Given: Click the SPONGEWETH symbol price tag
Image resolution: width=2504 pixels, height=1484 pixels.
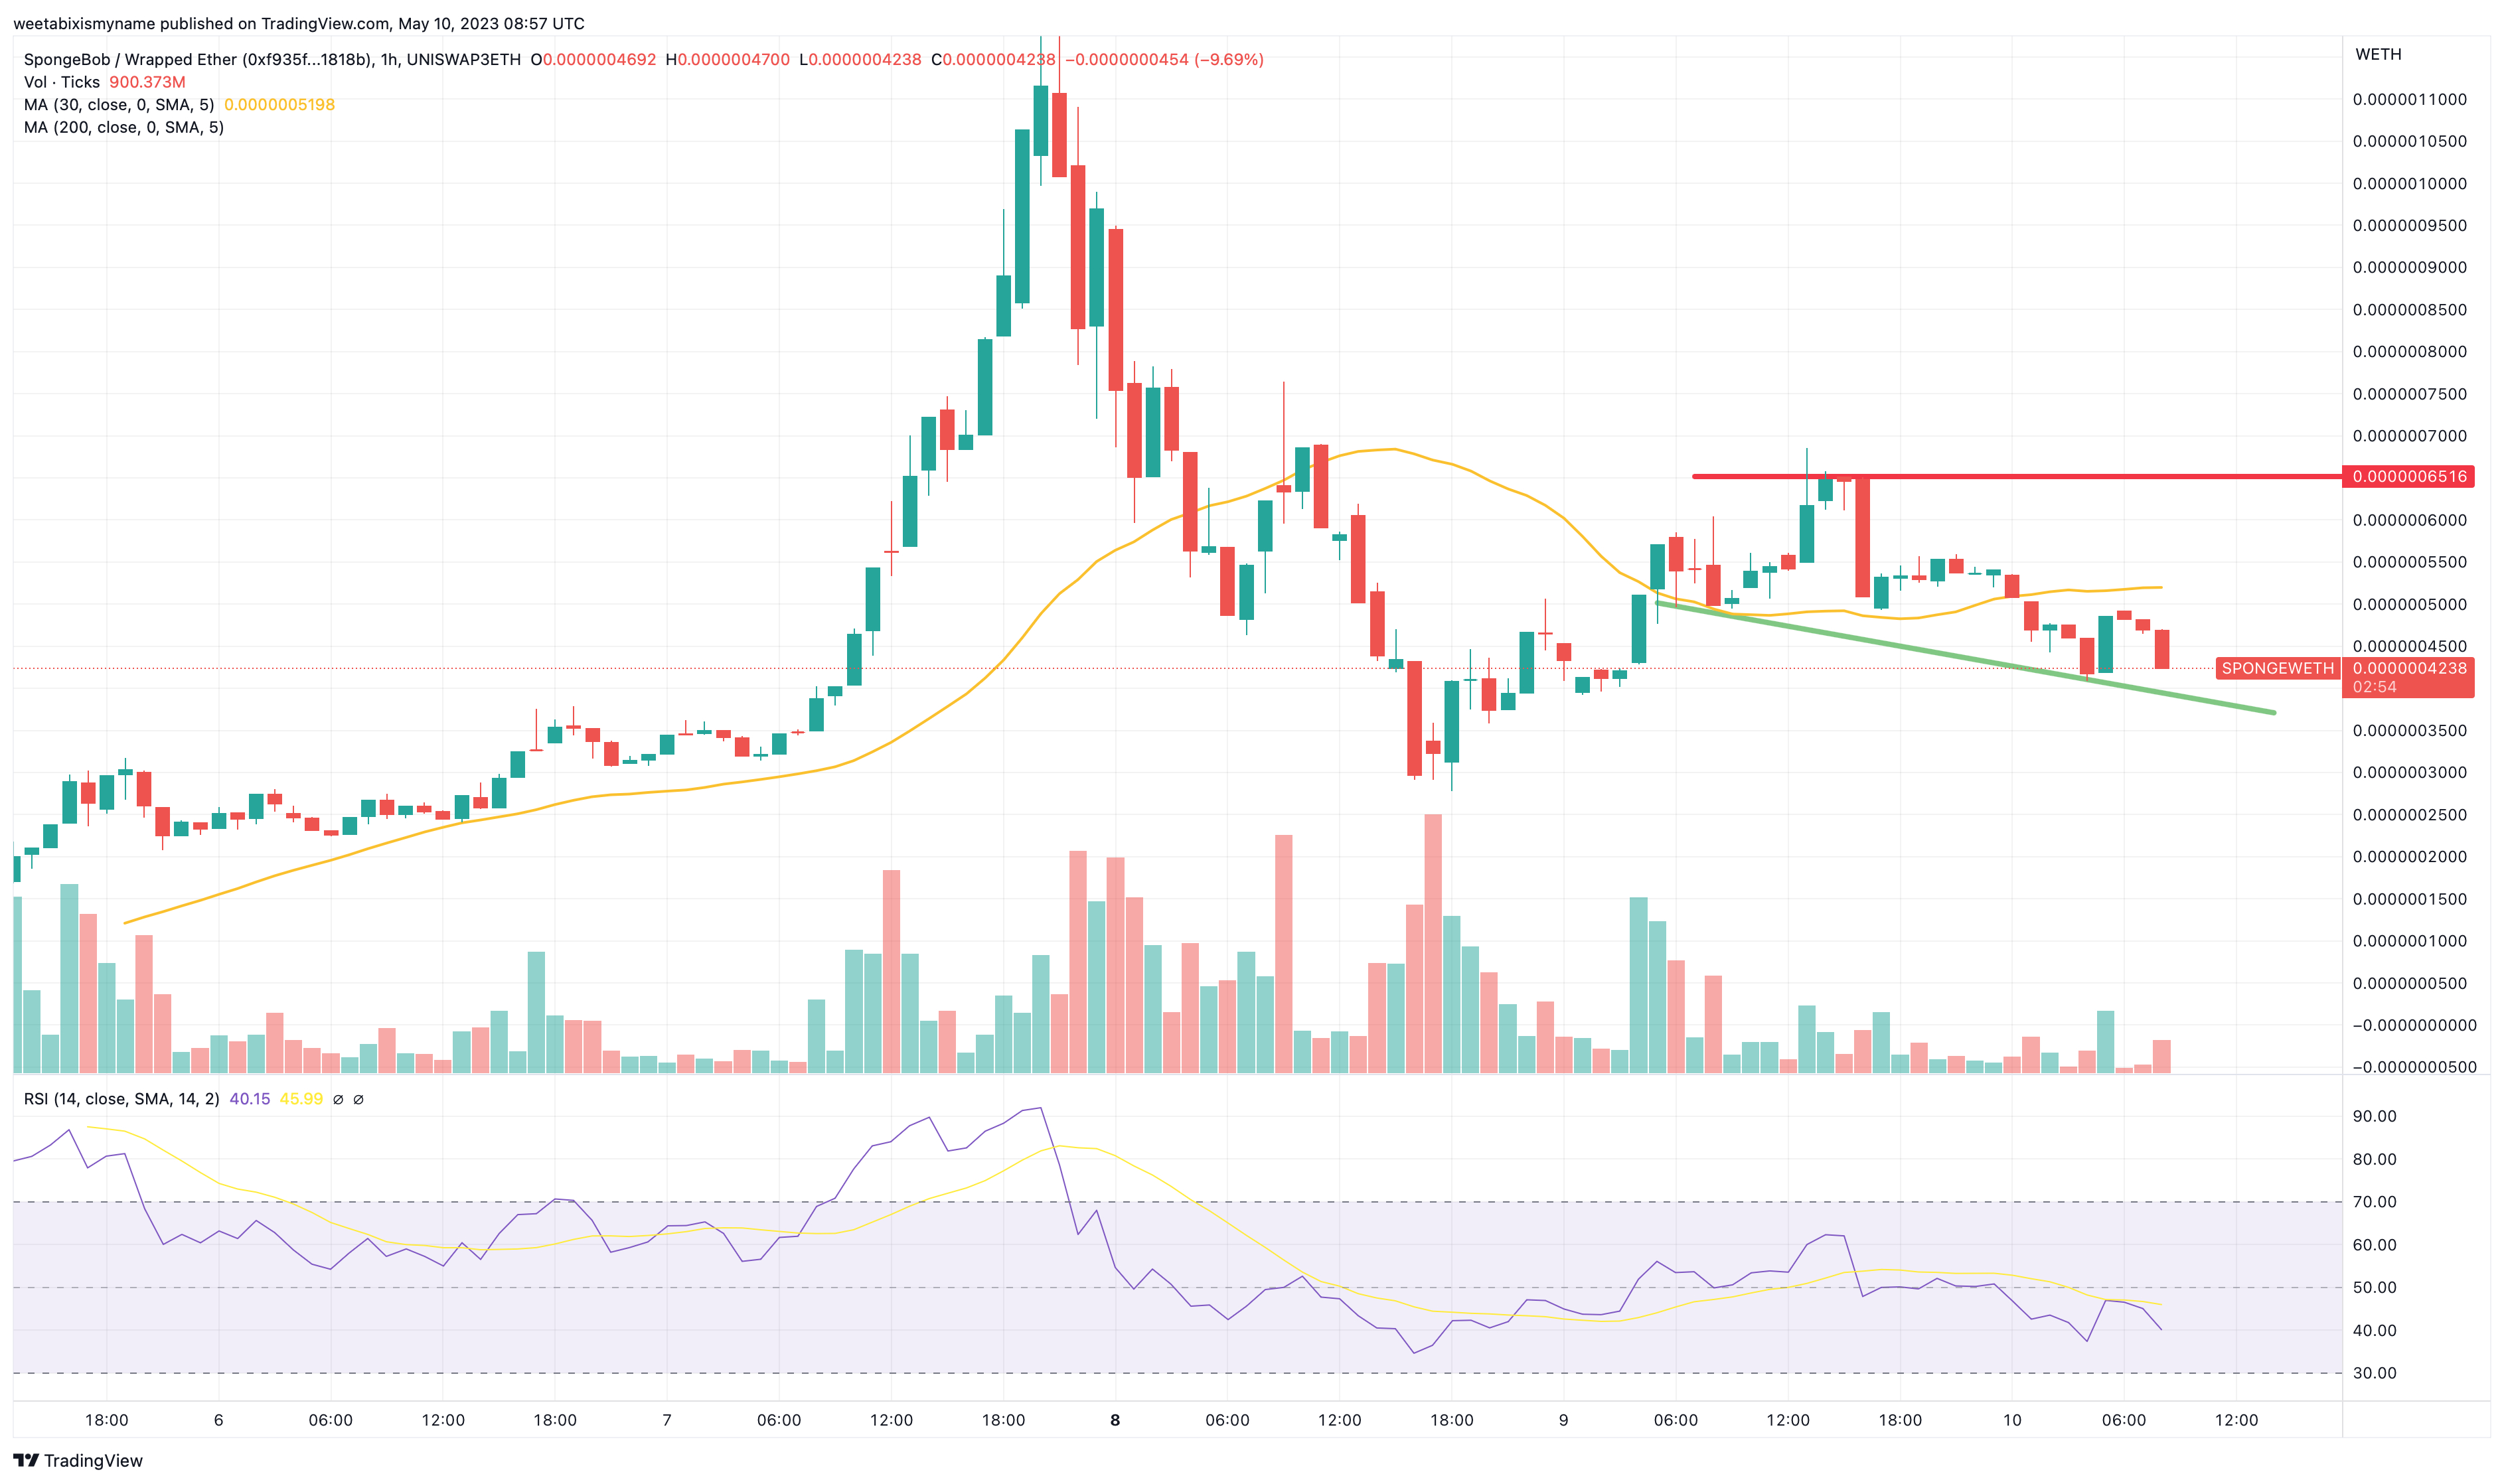Looking at the screenshot, I should (x=2277, y=668).
